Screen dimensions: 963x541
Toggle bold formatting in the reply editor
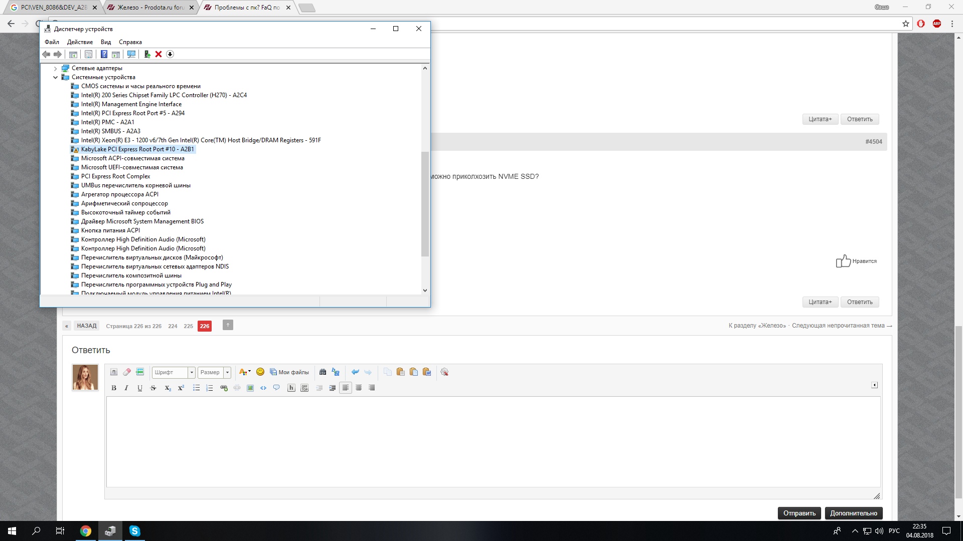pos(114,388)
